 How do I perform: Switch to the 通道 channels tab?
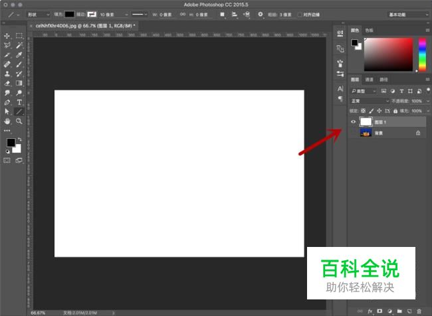[x=369, y=80]
